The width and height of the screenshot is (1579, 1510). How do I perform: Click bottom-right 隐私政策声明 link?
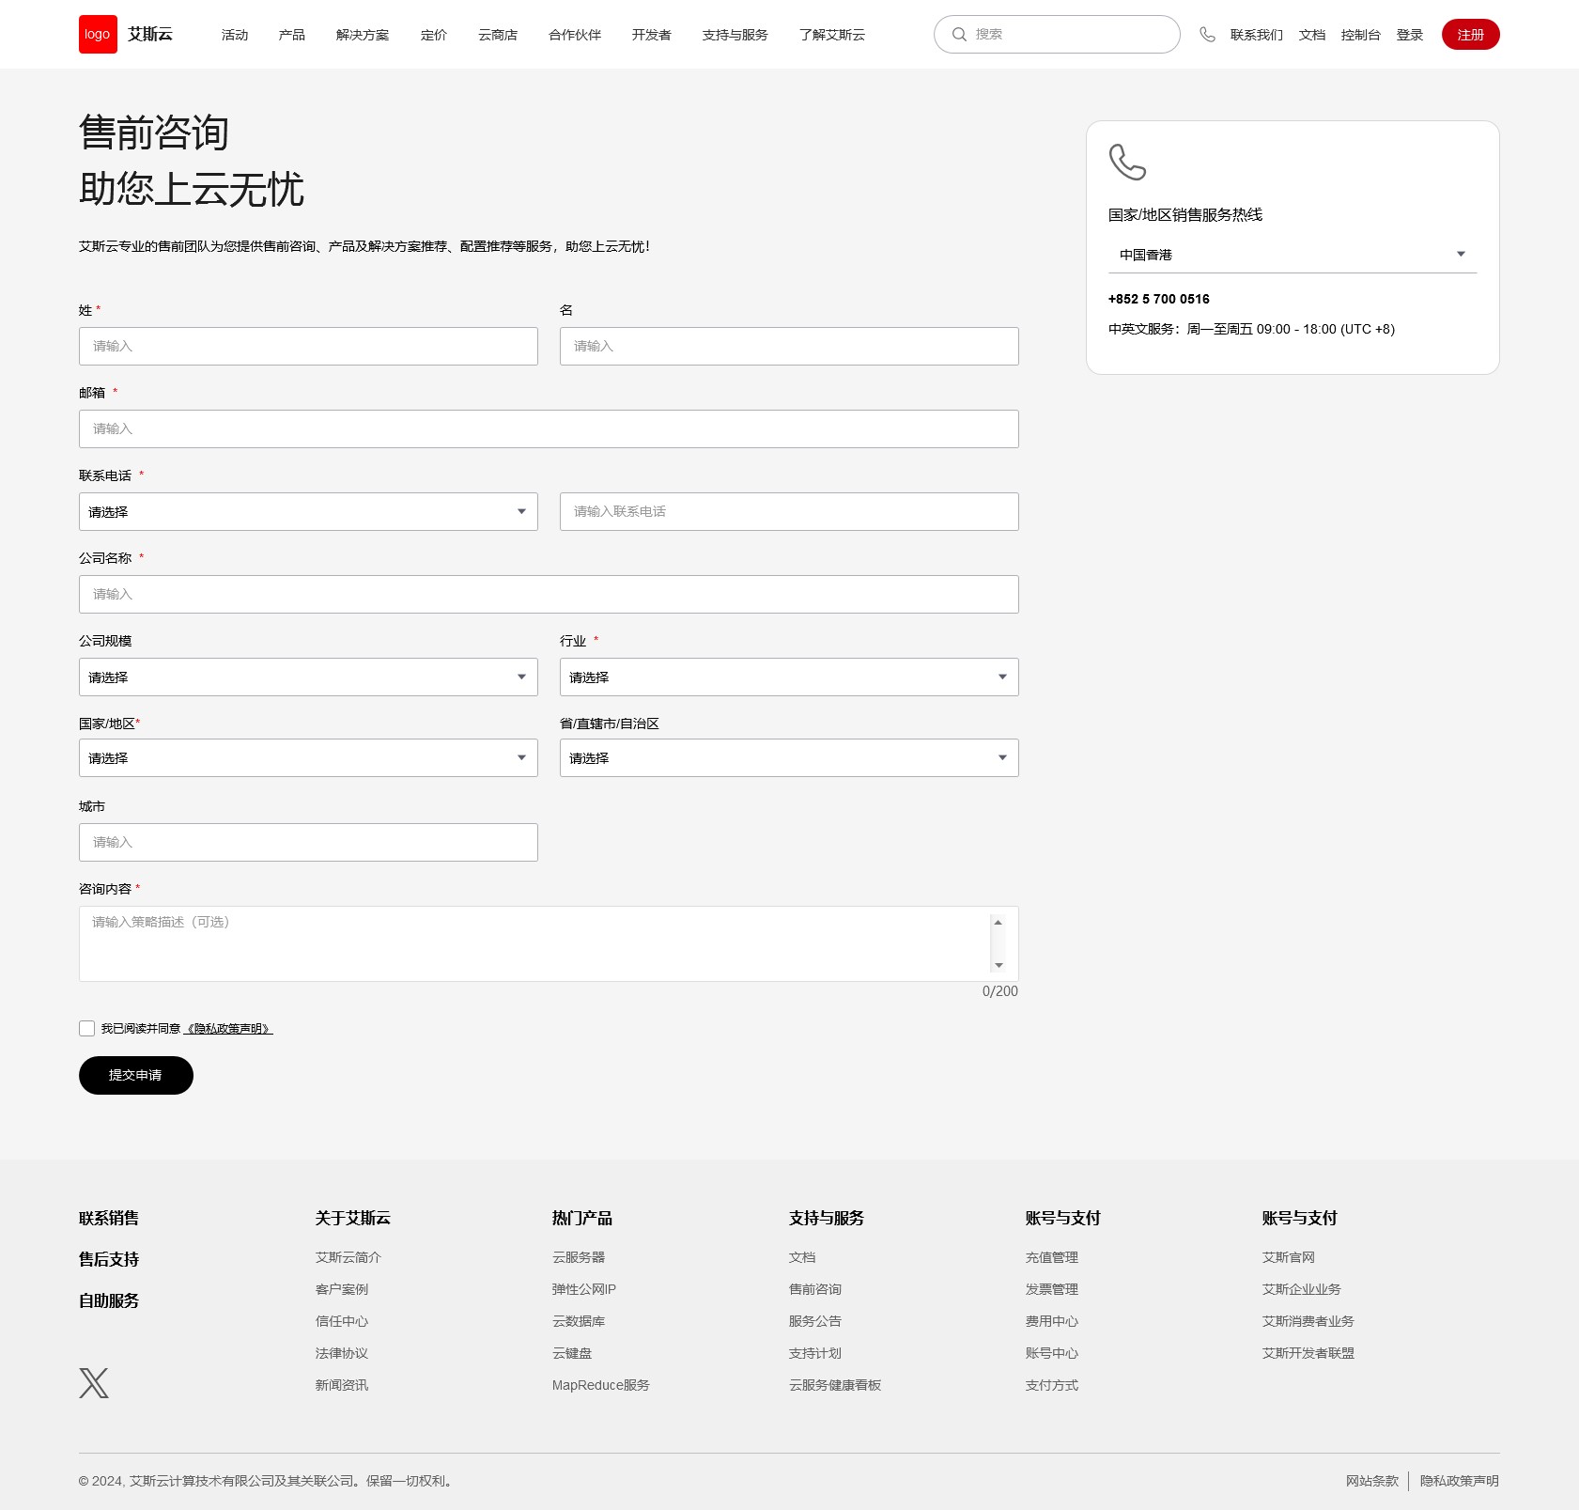[1460, 1481]
